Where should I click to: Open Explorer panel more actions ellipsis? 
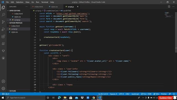pos(27,7)
